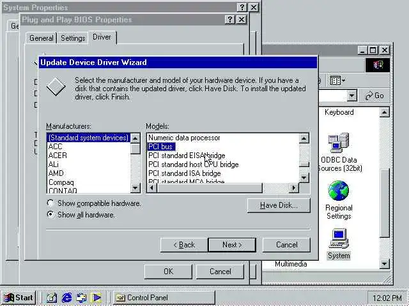Click the Keyboard item in Control Panel

pos(339,112)
